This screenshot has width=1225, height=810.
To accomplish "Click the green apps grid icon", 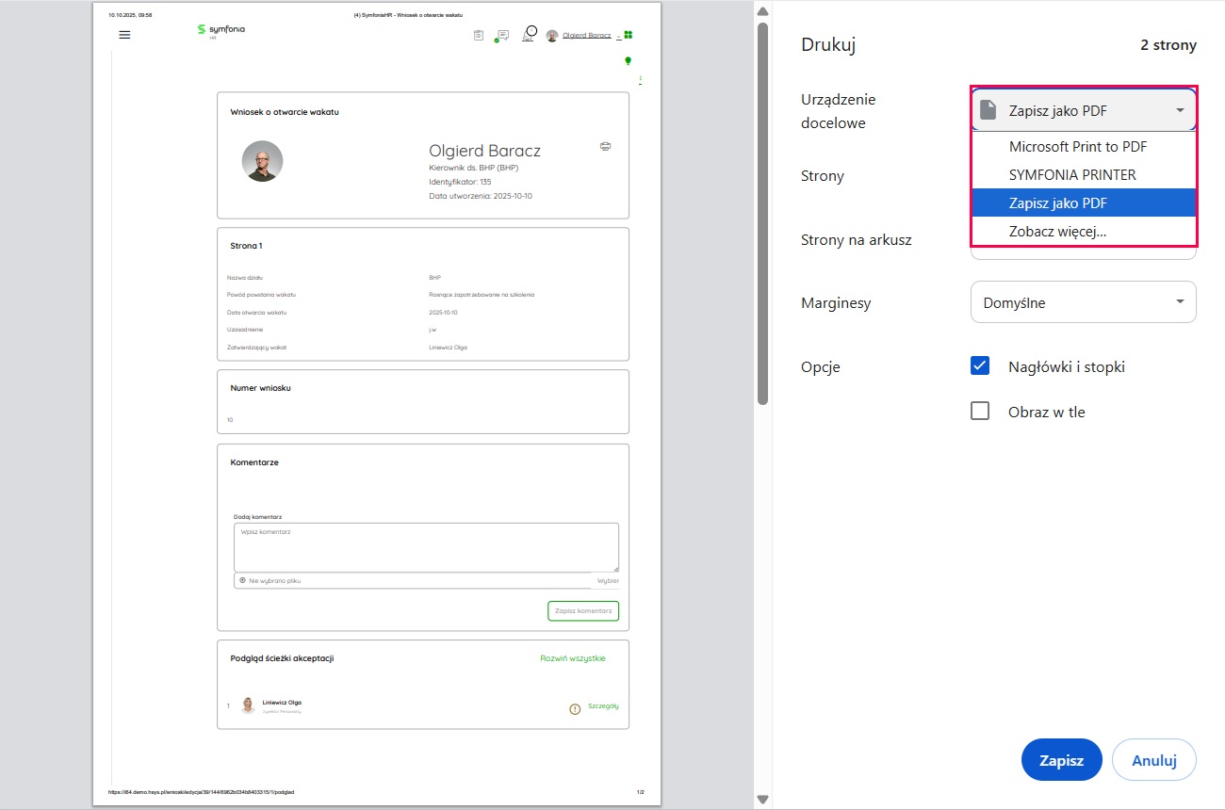I will (628, 35).
